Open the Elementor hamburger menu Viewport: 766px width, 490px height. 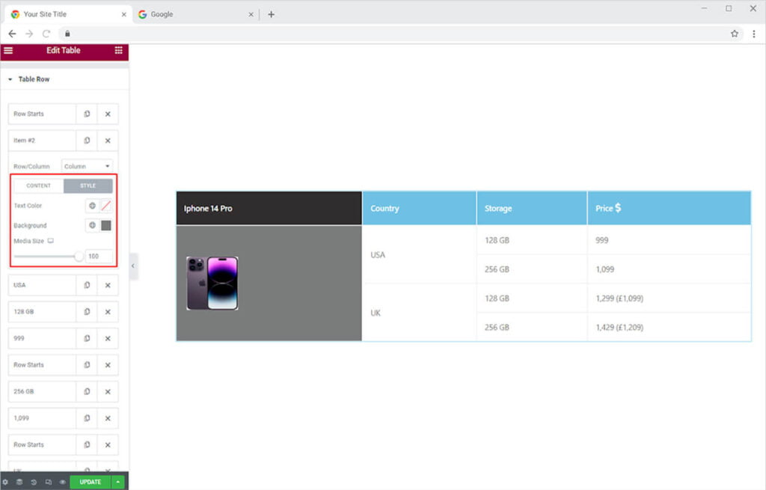(8, 51)
